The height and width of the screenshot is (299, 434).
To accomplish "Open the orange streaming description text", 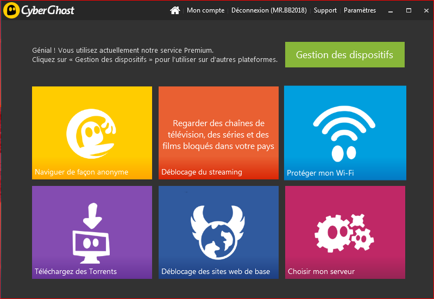I will (x=218, y=135).
